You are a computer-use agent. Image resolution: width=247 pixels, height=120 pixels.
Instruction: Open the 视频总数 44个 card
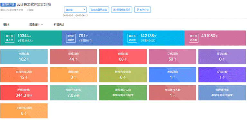[73, 57]
